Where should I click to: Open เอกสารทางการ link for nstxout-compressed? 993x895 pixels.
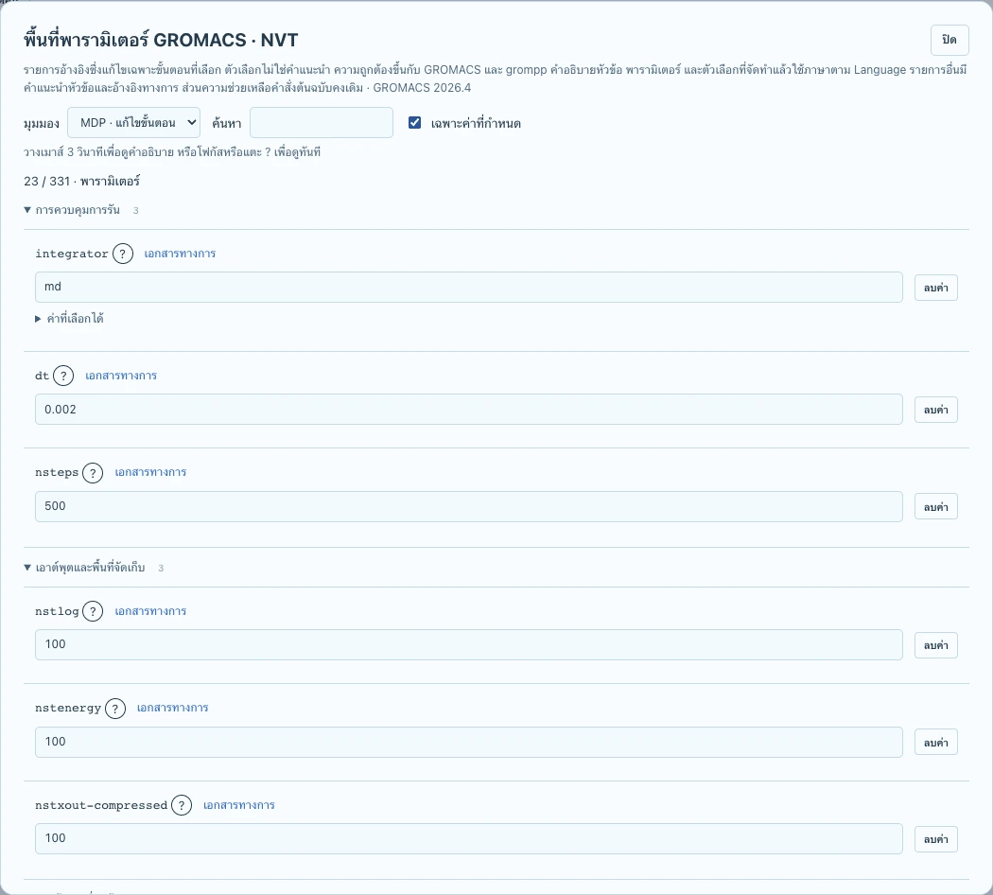click(239, 806)
